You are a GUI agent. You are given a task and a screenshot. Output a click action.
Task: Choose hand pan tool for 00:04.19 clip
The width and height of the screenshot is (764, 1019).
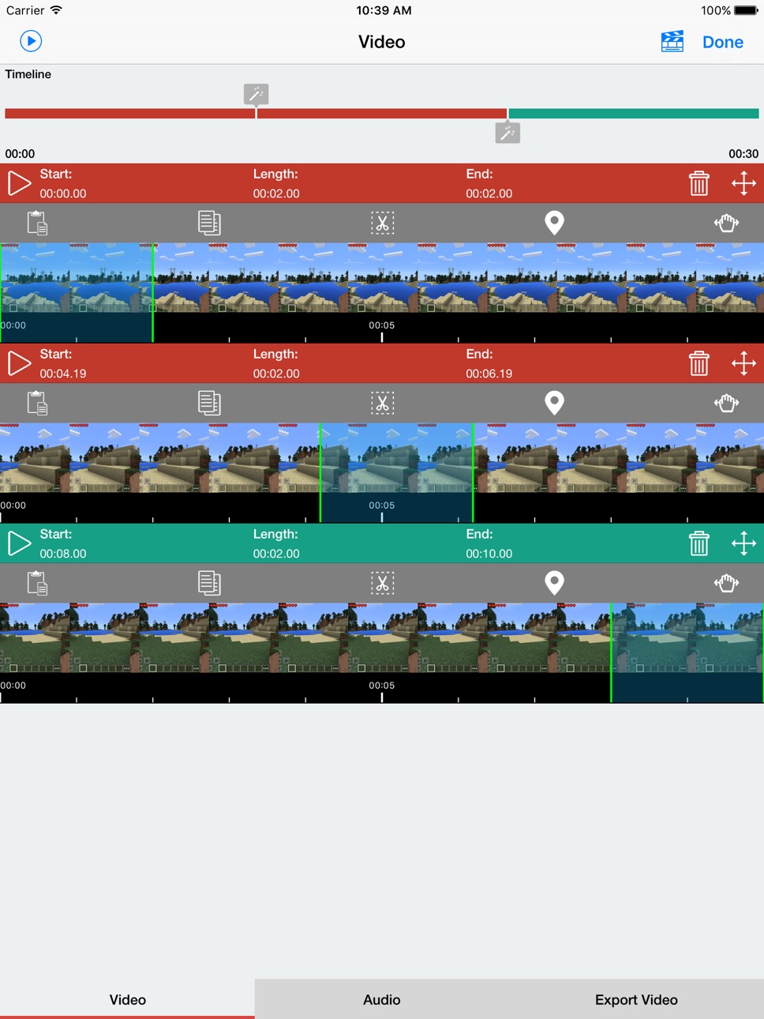tap(726, 403)
